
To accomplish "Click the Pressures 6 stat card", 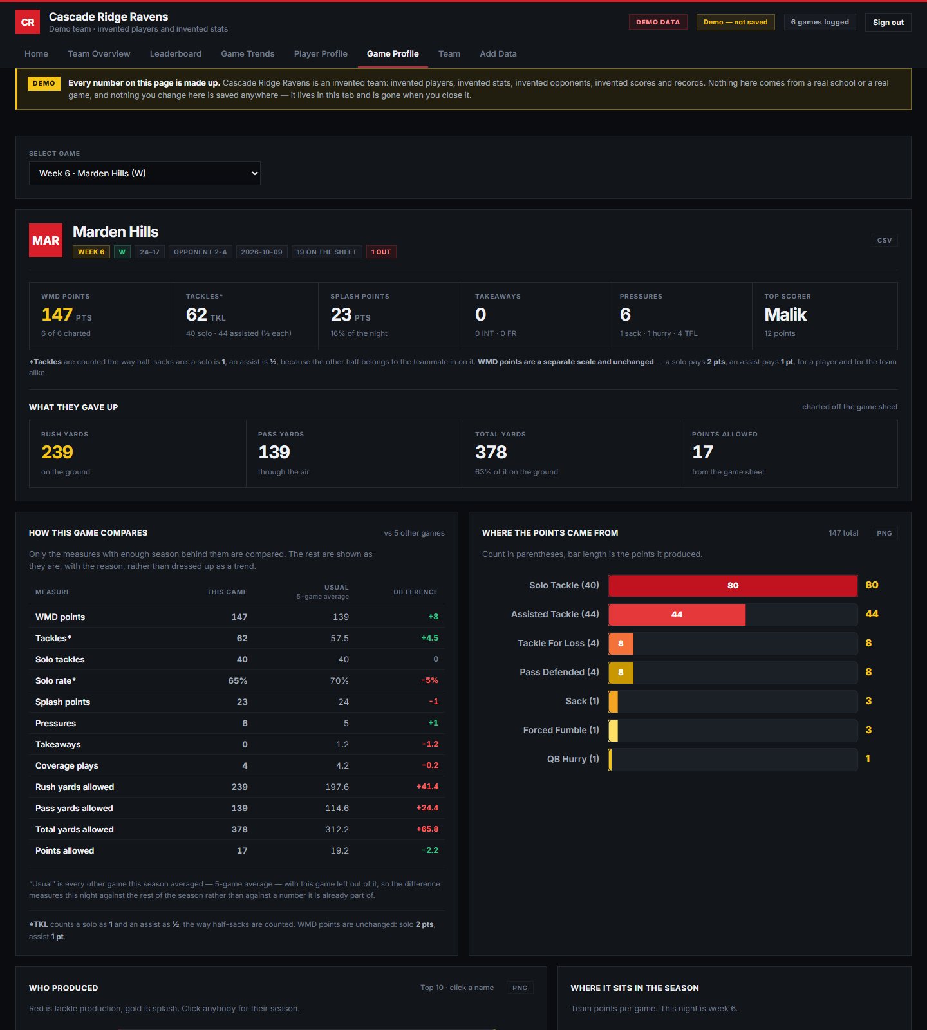I will pos(680,315).
